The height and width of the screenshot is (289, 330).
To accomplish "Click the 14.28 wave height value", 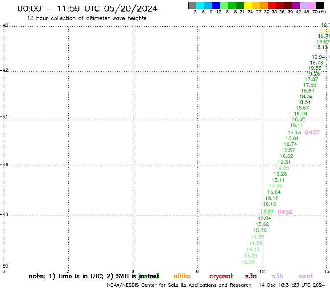I will click(256, 243).
